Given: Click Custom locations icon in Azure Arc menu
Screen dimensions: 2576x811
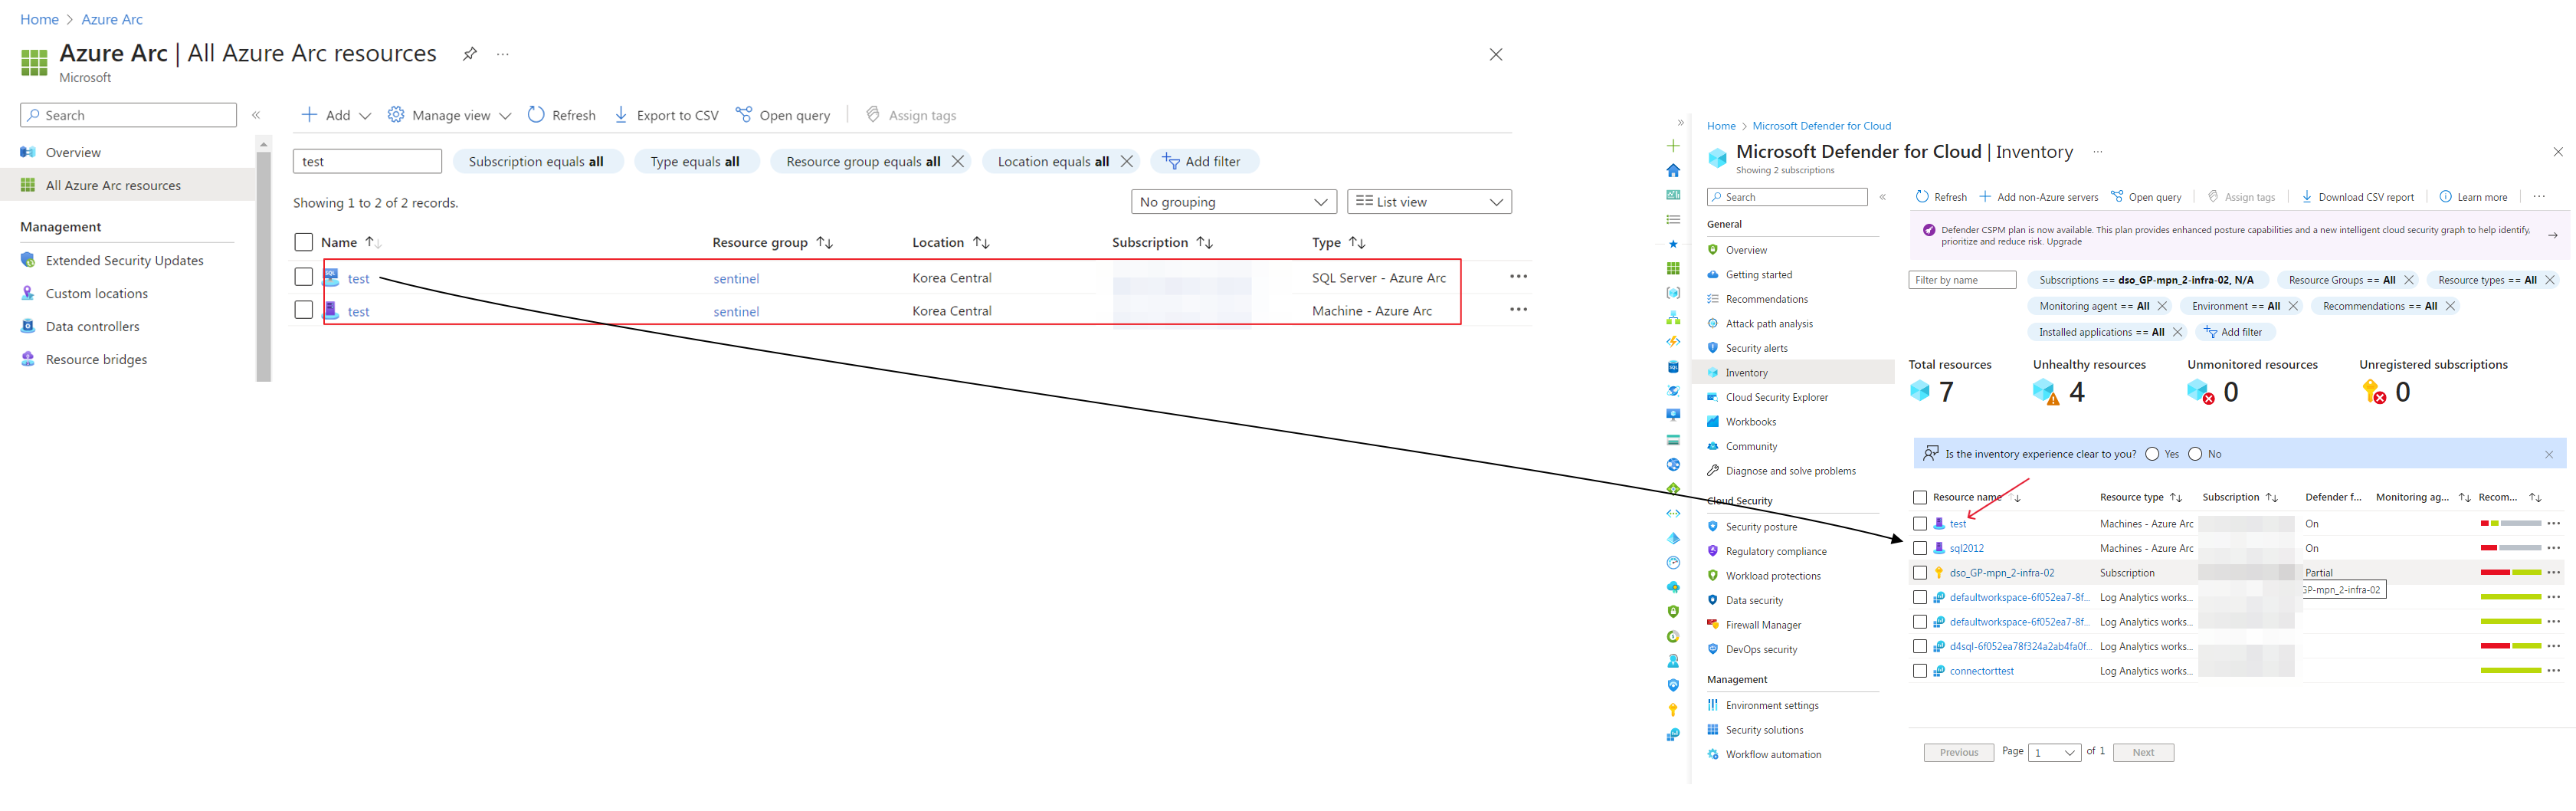Looking at the screenshot, I should point(28,293).
